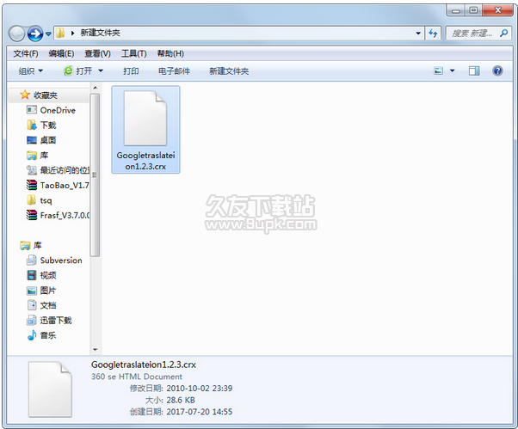Open the 帮助(H) menu
The image size is (518, 429).
(x=170, y=53)
